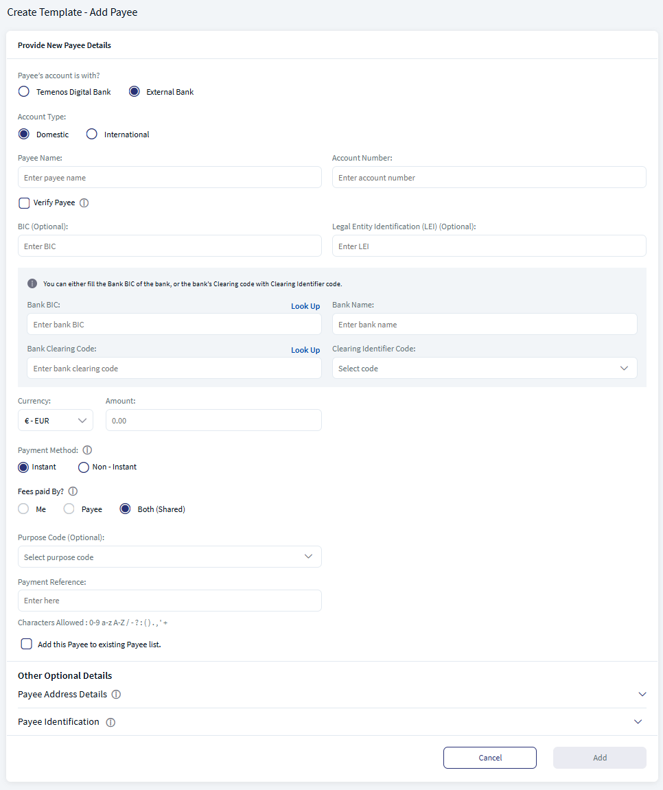
Task: Select the Temenos Digital Bank radio button
Action: coord(23,92)
